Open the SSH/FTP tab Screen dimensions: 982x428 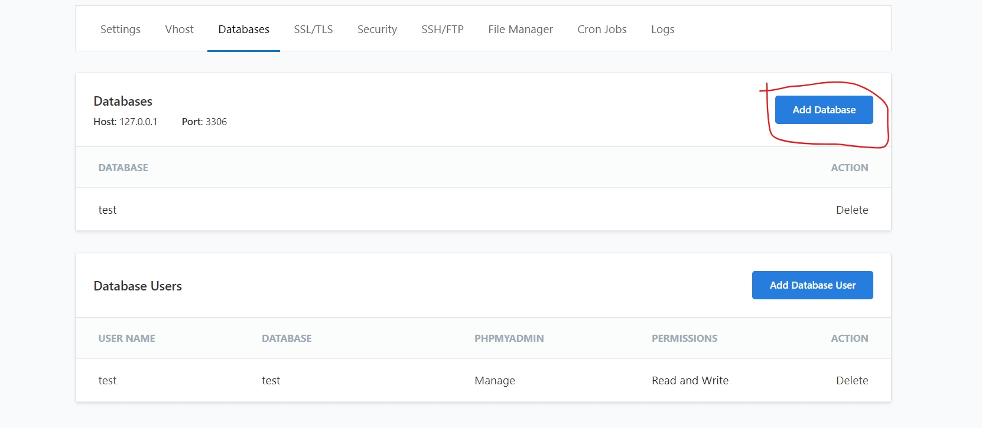point(442,29)
